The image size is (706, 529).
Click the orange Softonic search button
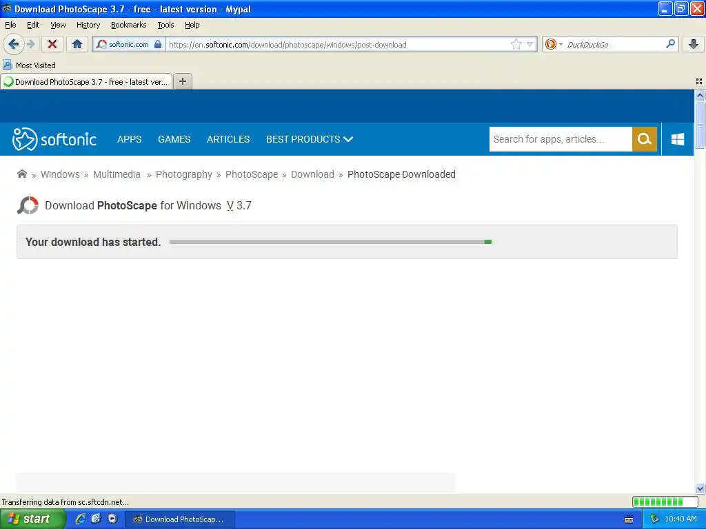click(x=645, y=139)
